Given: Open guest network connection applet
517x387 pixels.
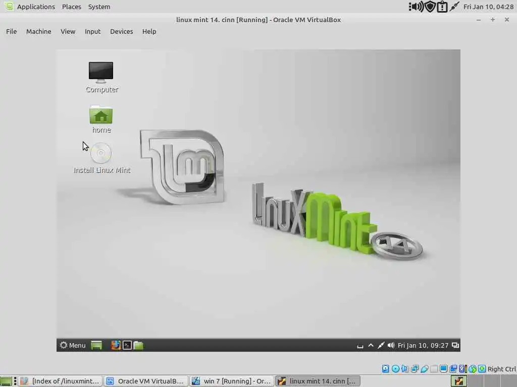Looking at the screenshot, I should click(381, 345).
